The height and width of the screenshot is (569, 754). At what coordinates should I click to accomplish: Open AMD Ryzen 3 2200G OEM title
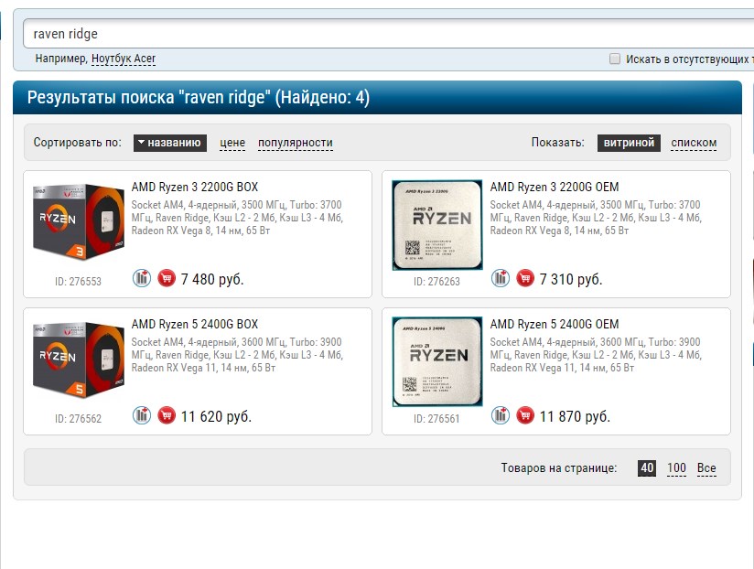[555, 187]
